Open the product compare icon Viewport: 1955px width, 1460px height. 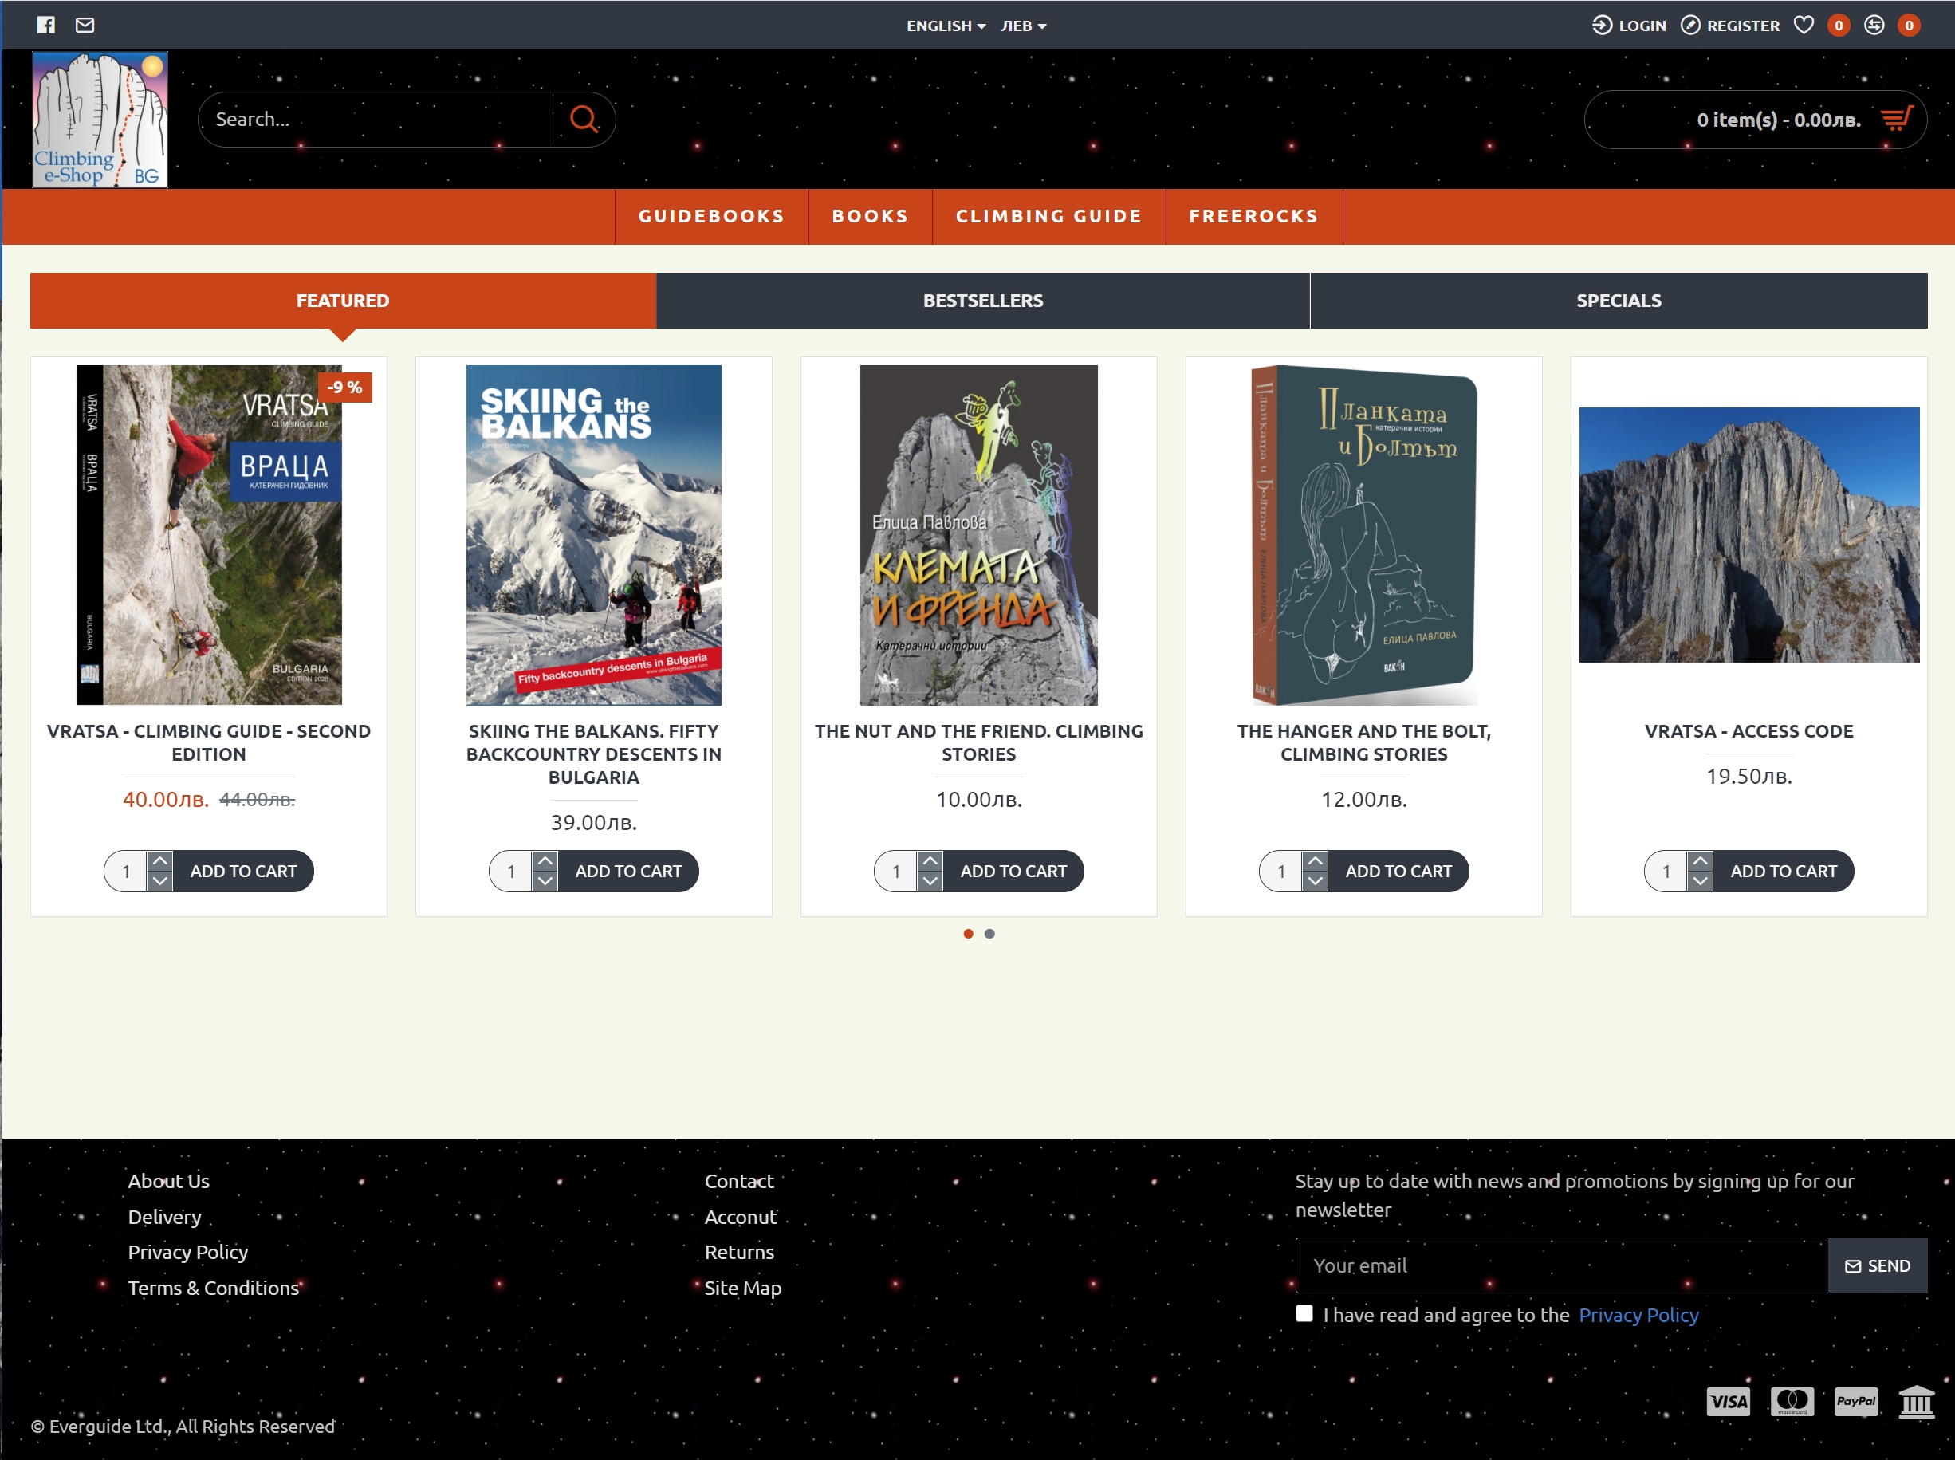(1874, 25)
